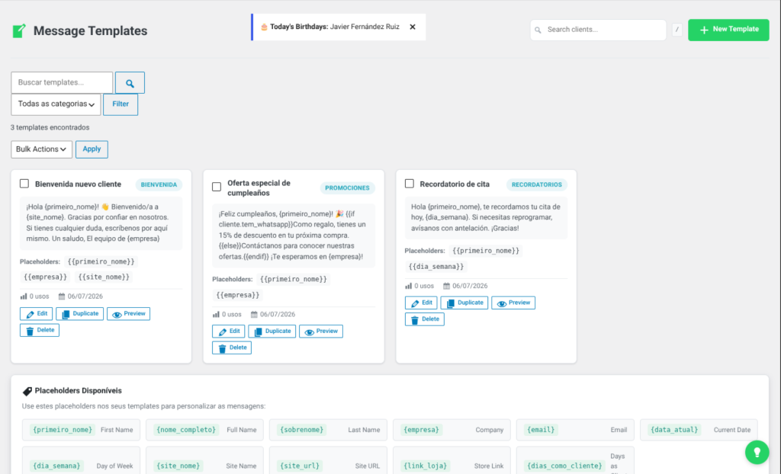
Task: Delete the Recordatorio de cita template
Action: (424, 319)
